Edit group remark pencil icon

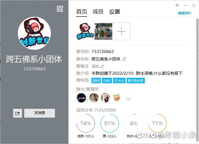102,66
